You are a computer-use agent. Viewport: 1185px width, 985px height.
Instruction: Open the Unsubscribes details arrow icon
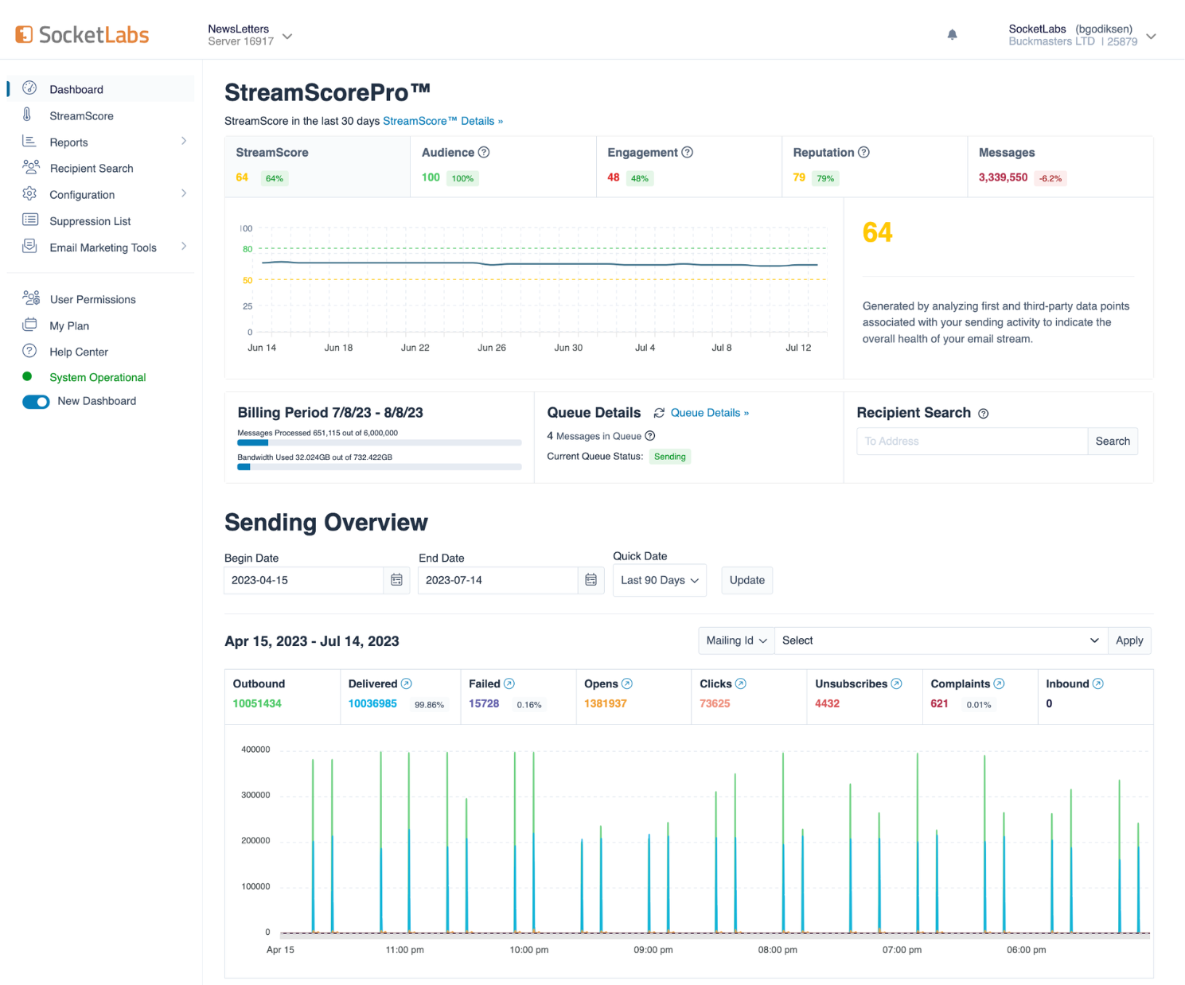(896, 683)
